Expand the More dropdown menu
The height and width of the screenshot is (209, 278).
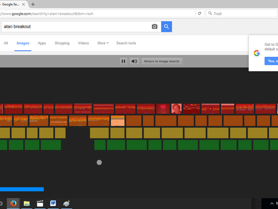pos(103,43)
